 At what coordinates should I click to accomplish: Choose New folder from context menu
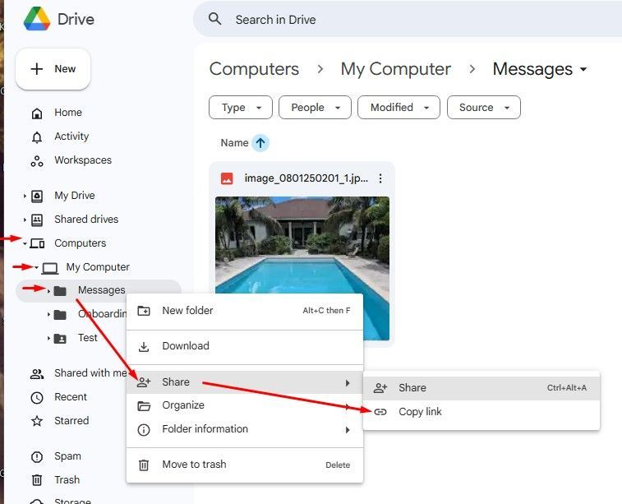click(x=244, y=311)
